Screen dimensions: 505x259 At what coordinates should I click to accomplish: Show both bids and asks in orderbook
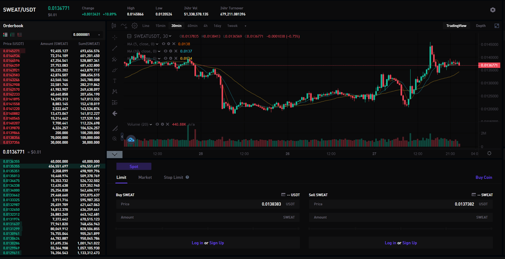point(5,35)
